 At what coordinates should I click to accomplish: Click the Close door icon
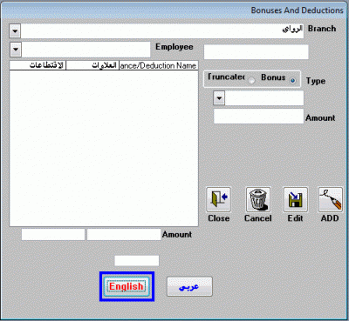coord(218,199)
